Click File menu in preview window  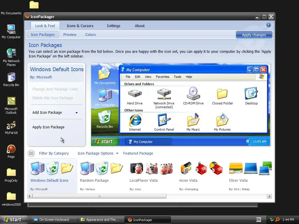pos(128,77)
